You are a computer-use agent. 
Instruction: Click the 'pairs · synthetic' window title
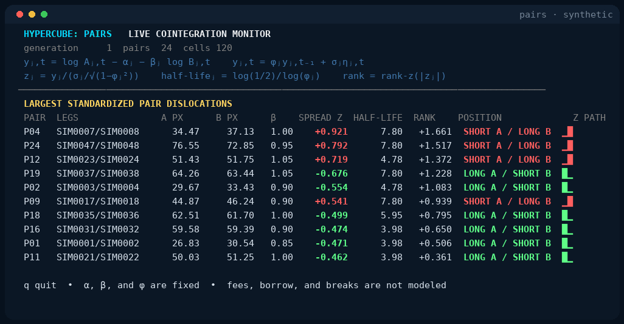coord(566,15)
